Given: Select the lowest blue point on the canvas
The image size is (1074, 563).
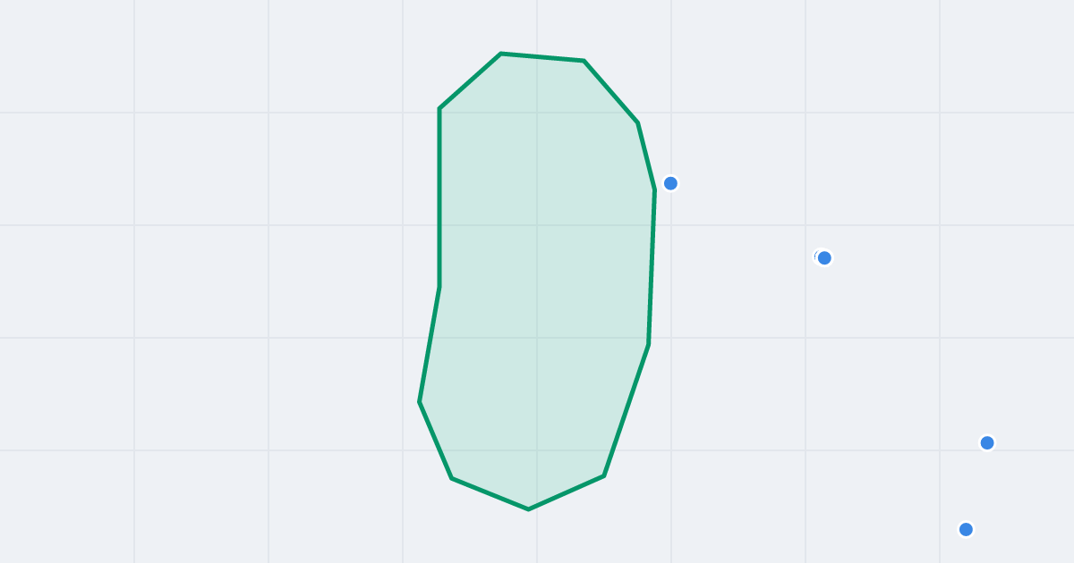Looking at the screenshot, I should pyautogui.click(x=966, y=529).
